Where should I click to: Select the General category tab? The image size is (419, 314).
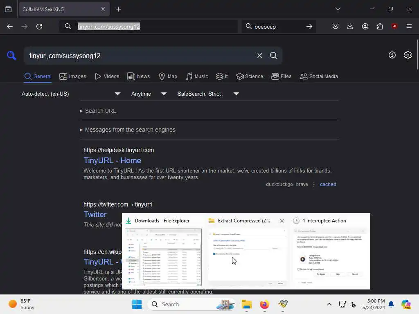(x=38, y=76)
